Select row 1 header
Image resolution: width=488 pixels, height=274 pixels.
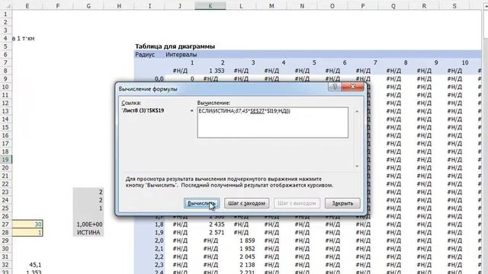click(5, 14)
